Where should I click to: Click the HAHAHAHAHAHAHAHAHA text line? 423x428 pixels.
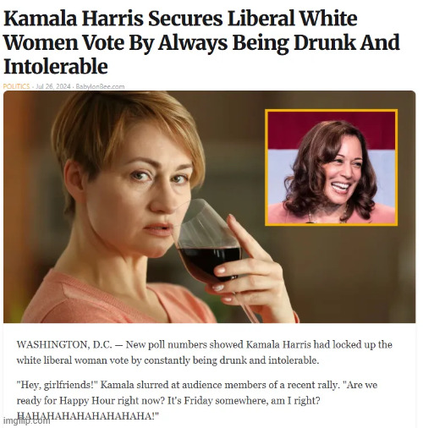(x=88, y=416)
